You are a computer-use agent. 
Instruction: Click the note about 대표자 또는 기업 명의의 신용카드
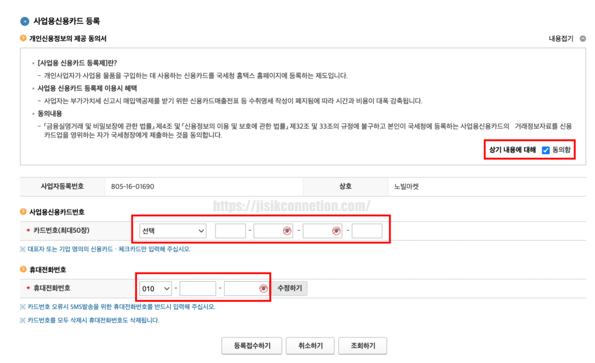pyautogui.click(x=105, y=249)
